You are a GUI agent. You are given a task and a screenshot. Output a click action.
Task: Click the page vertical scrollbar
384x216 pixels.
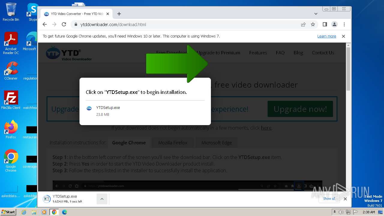(348, 69)
